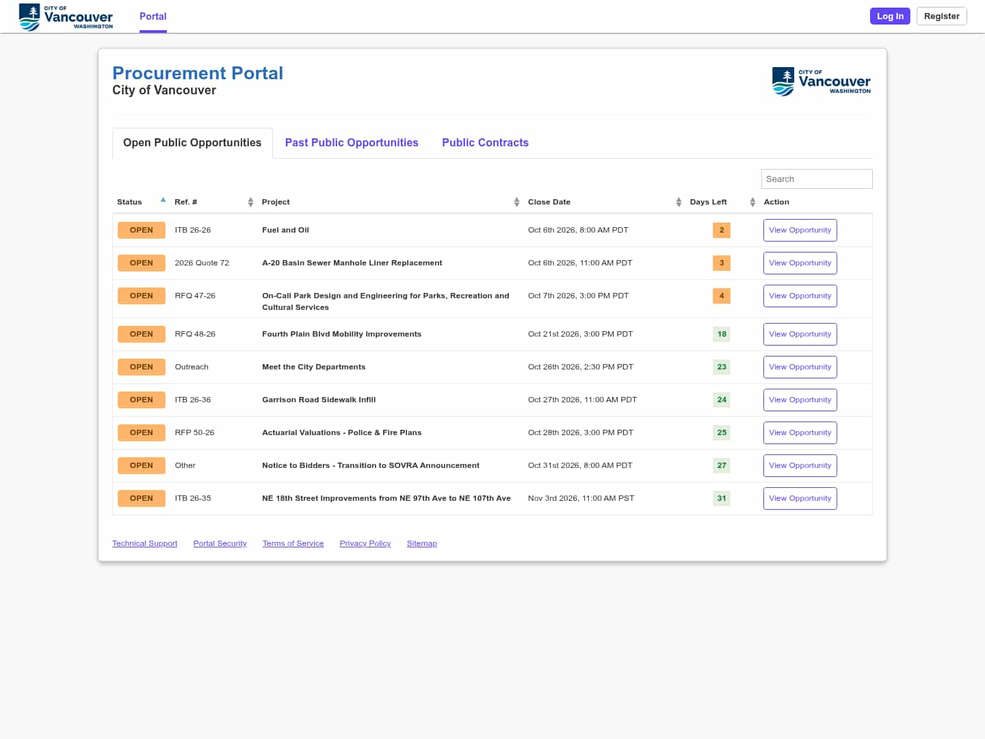Image resolution: width=985 pixels, height=739 pixels.
Task: Switch to Past Public Opportunities tab
Action: point(352,142)
